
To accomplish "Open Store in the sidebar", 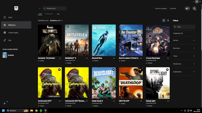I will click(x=16, y=17).
